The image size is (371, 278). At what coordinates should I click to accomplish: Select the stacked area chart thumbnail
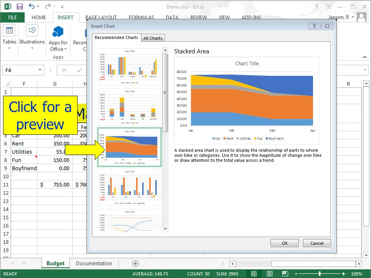pos(129,147)
